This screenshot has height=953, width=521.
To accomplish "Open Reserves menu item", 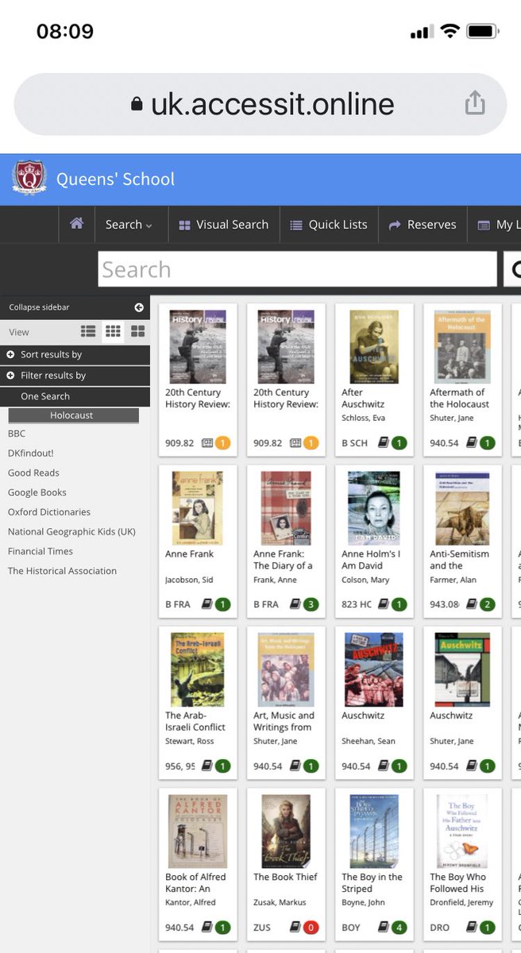I will (x=423, y=225).
